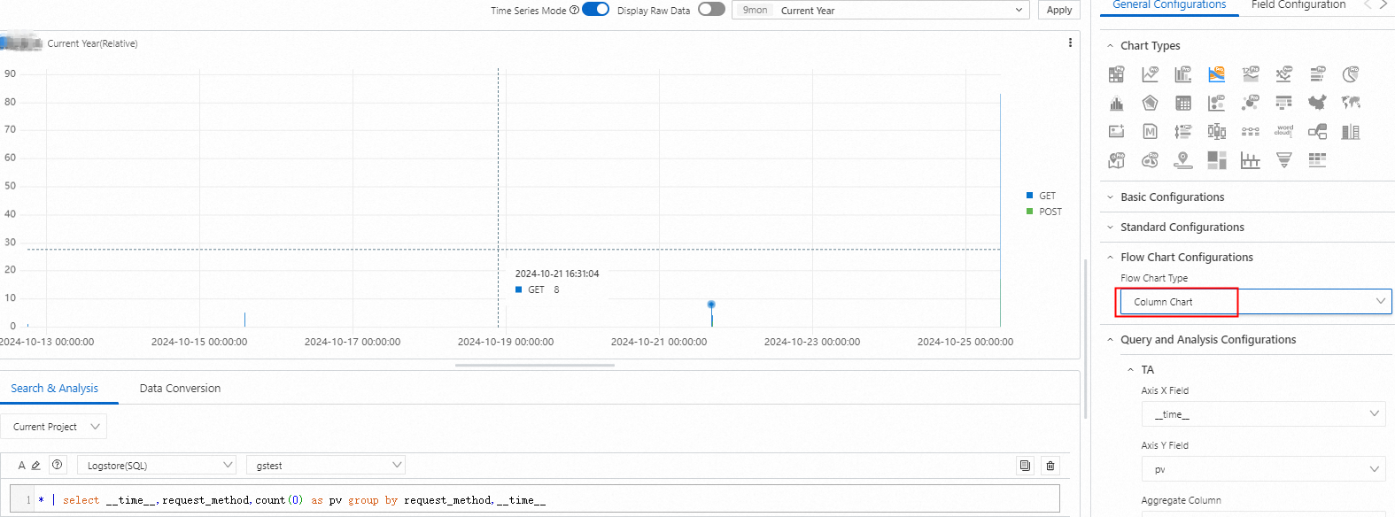
Task: Select the Markdown M chart type
Action: click(x=1150, y=132)
